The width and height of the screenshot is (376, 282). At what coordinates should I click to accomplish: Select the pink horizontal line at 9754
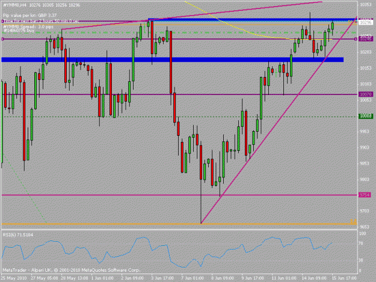[x=180, y=195]
